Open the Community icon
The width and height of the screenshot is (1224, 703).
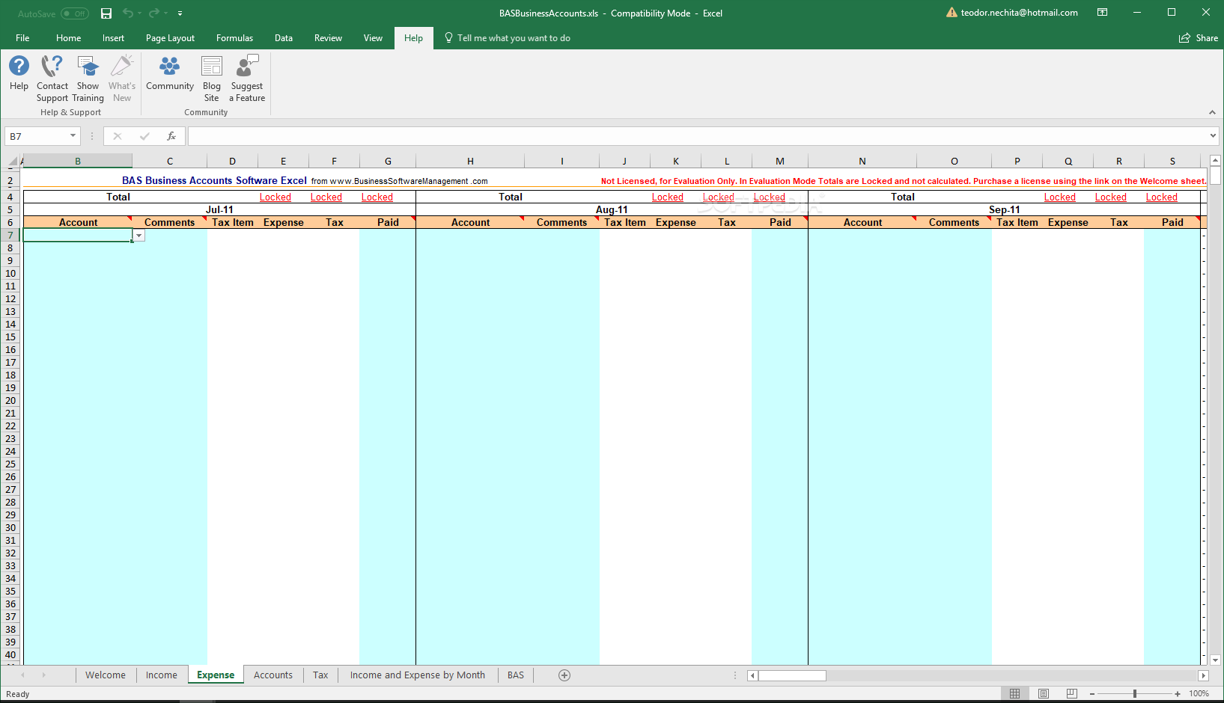click(170, 73)
